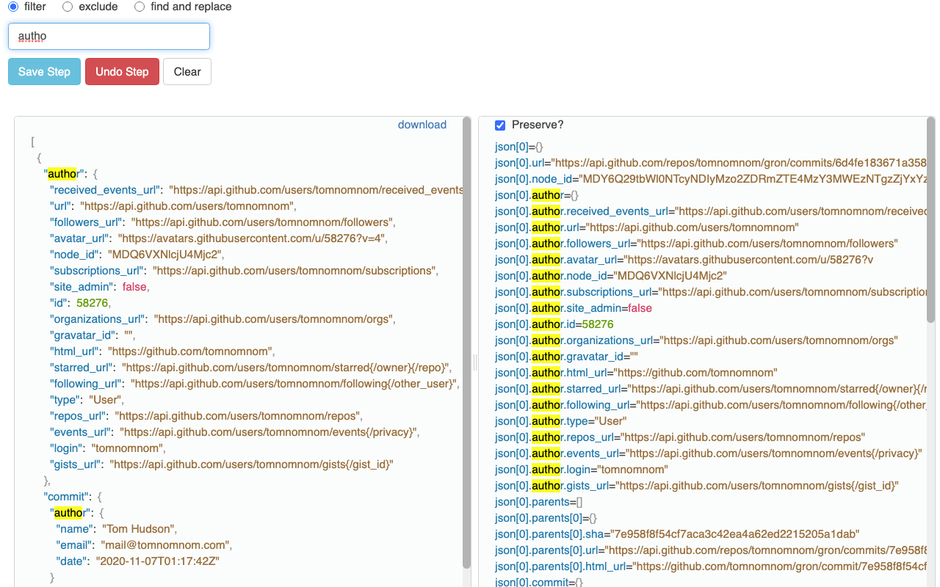Image resolution: width=940 pixels, height=587 pixels.
Task: Click the "gists_url" key in JSON pane
Action: tap(77, 464)
